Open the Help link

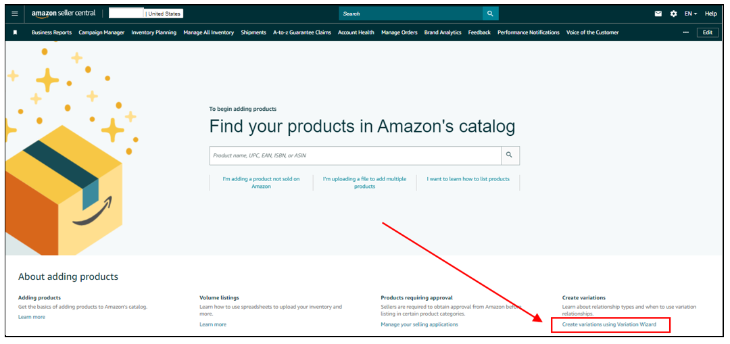[711, 14]
